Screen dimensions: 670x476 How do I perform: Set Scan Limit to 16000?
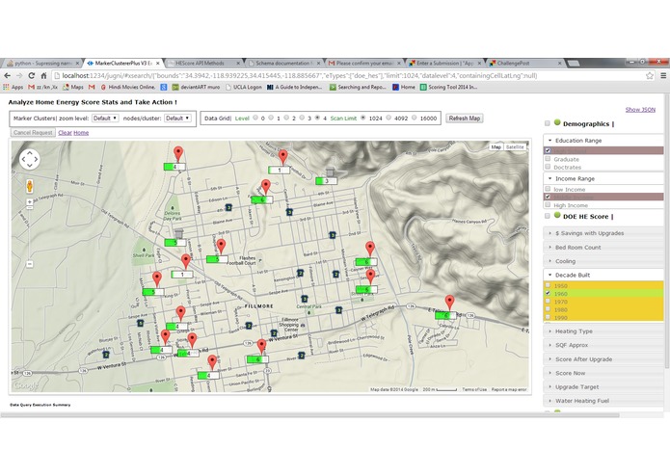[414, 118]
